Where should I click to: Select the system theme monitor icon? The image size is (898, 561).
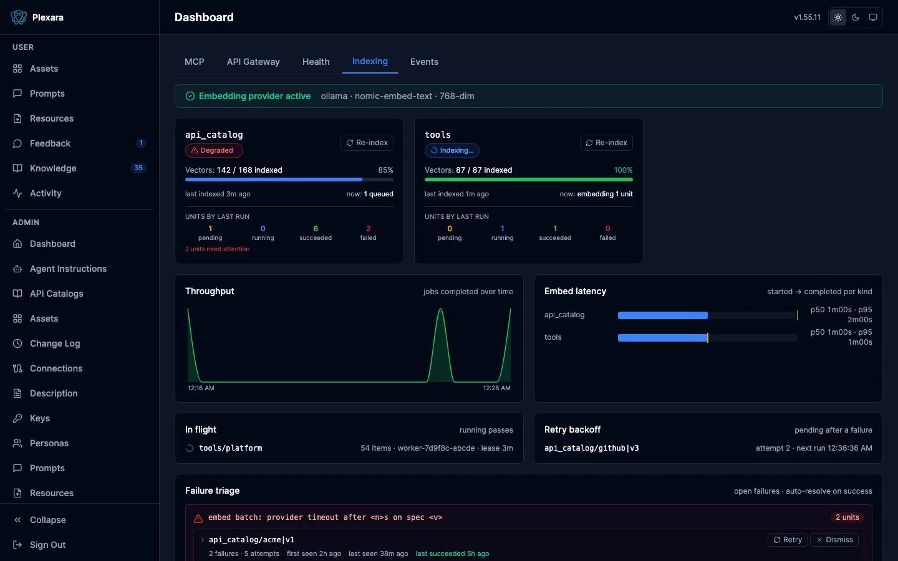pyautogui.click(x=873, y=17)
